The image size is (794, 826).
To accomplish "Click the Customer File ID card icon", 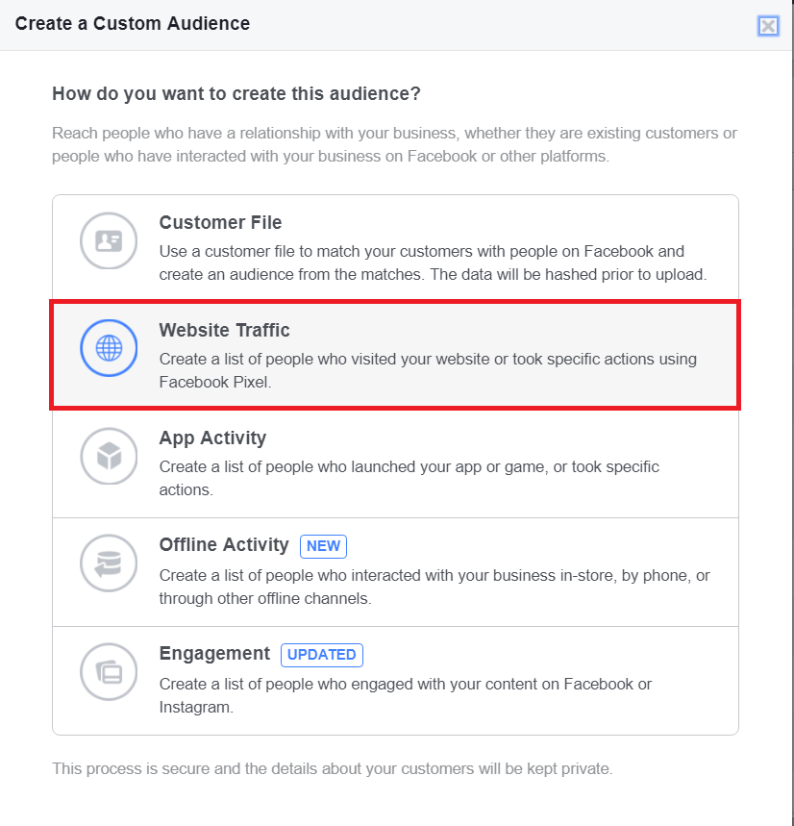I will click(x=109, y=240).
